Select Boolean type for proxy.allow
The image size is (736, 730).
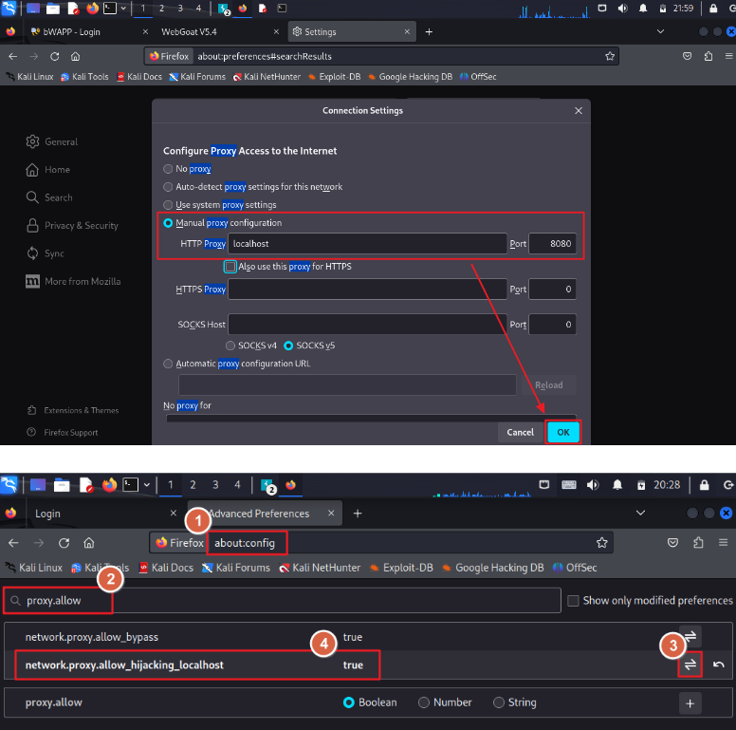click(x=348, y=702)
